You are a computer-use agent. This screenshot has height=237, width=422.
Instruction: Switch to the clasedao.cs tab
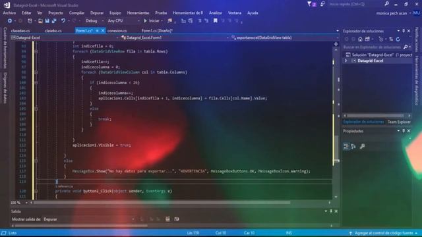pos(20,31)
